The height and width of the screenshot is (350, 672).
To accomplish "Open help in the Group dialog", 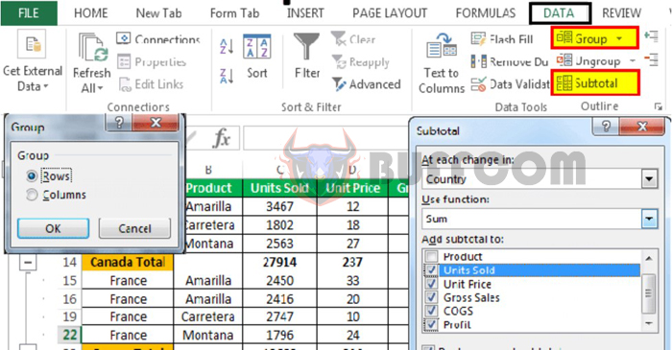I will [x=119, y=124].
